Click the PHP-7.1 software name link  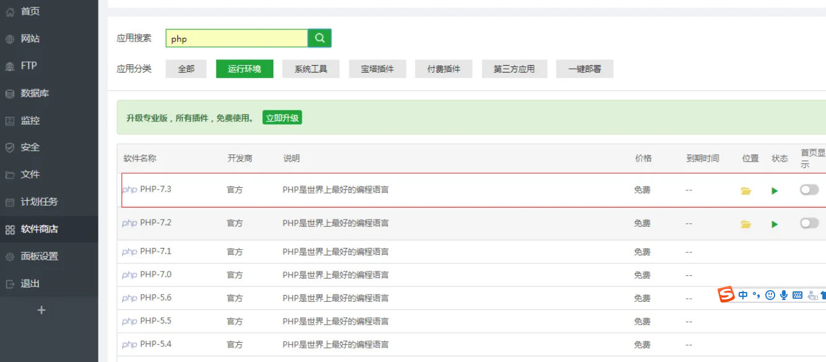156,252
